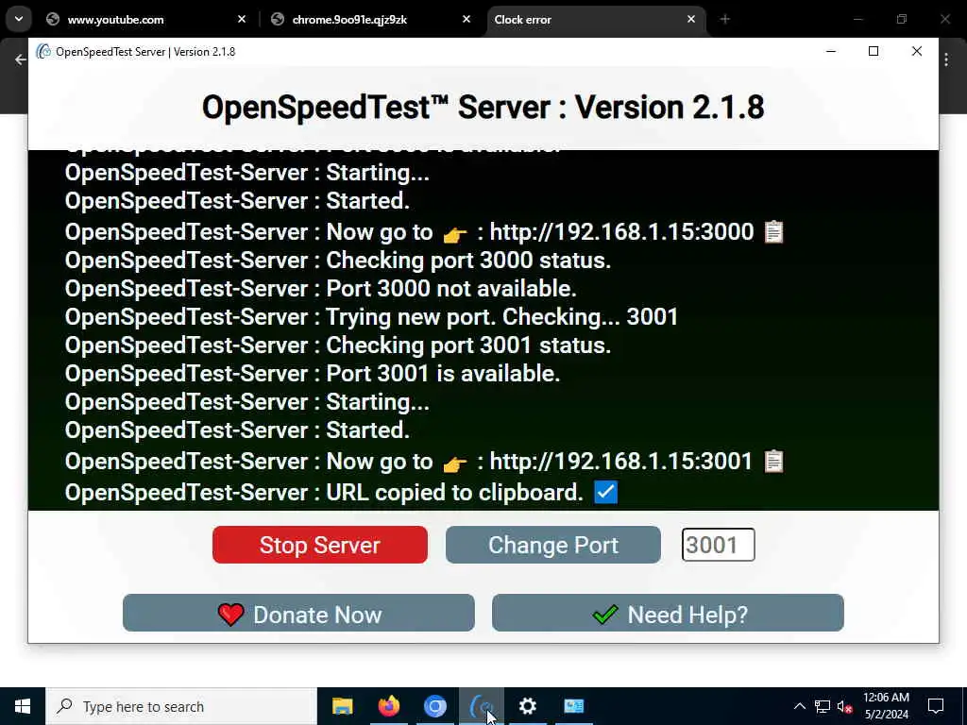
Task: Click the http://192.168.1.15:3001 address
Action: click(621, 462)
